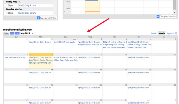This screenshot has height=104, width=179.
Task: Open the 8pm Spring Planning Call event
Action: 40,63
